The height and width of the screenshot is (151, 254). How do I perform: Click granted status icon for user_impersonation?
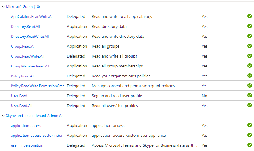point(250,145)
